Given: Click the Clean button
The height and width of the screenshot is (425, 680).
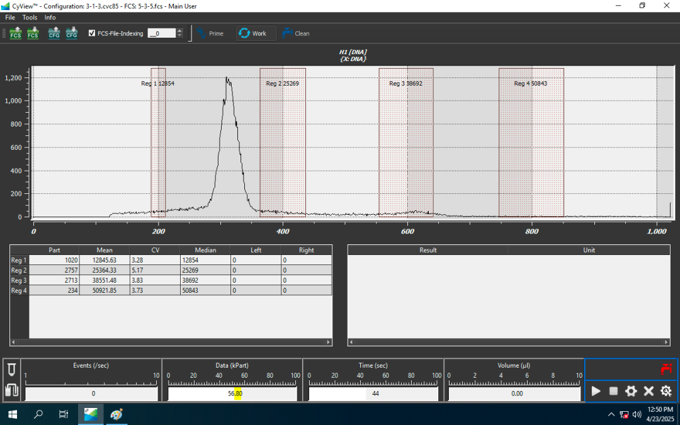Looking at the screenshot, I should click(x=296, y=33).
